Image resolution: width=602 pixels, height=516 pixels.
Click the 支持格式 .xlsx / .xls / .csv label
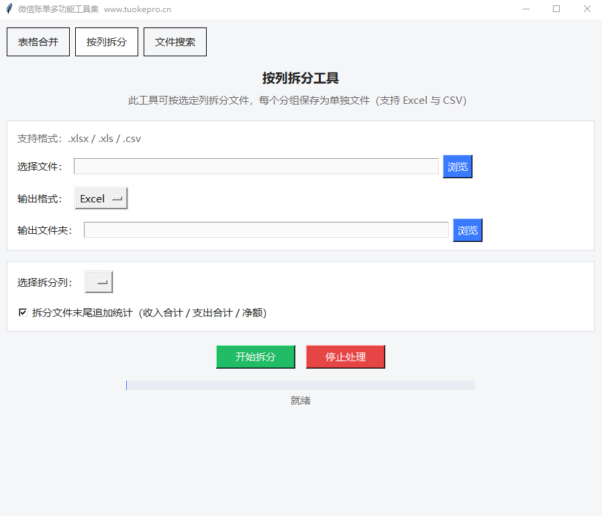click(79, 139)
